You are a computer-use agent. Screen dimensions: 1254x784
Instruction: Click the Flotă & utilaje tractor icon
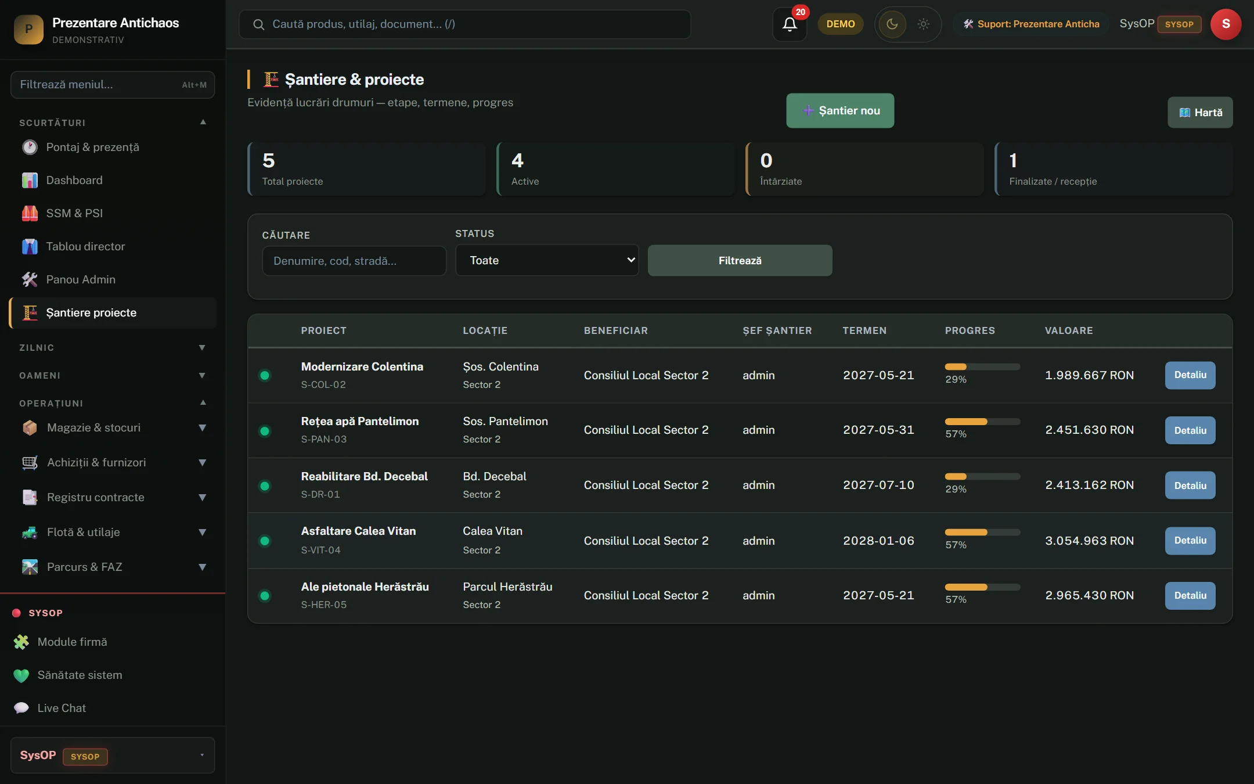(x=30, y=533)
